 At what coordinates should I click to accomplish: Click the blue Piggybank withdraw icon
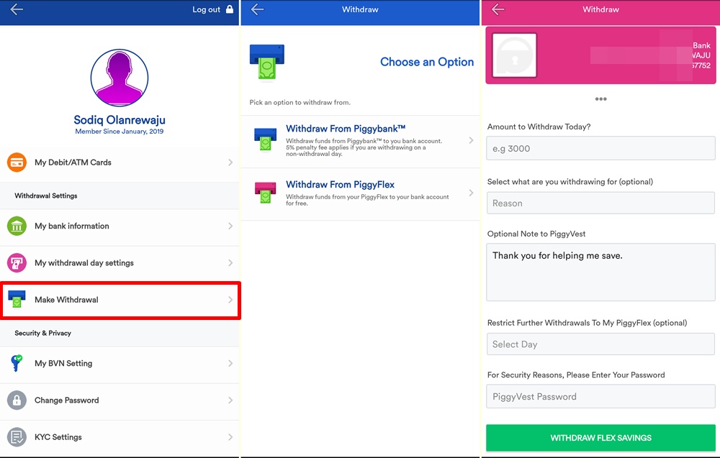coord(266,139)
